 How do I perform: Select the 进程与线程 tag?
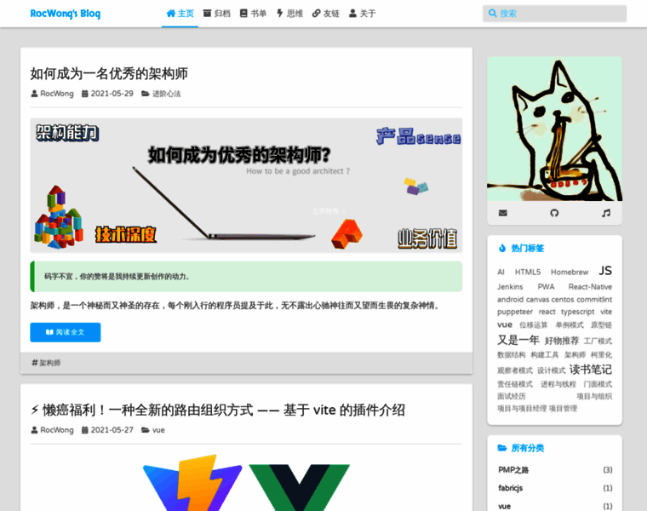coord(558,384)
